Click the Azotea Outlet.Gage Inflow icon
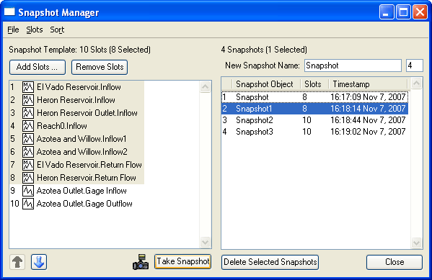The height and width of the screenshot is (280, 432). point(28,191)
